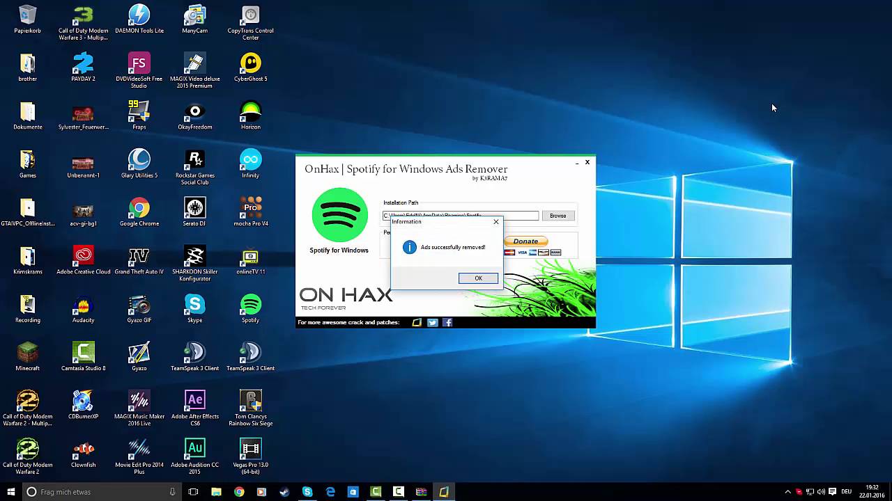Select Call of Duty Modern Warfare 3 icon
This screenshot has height=501, width=892.
pos(84,24)
